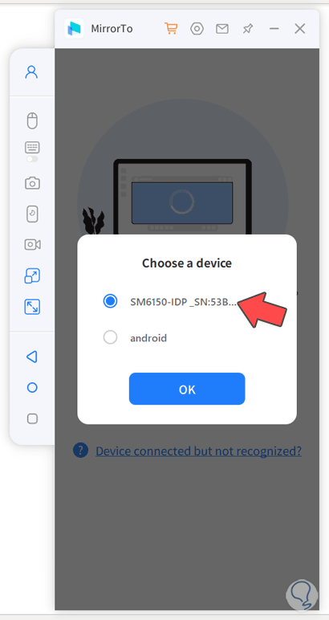Start recording with video camera icon

point(32,245)
